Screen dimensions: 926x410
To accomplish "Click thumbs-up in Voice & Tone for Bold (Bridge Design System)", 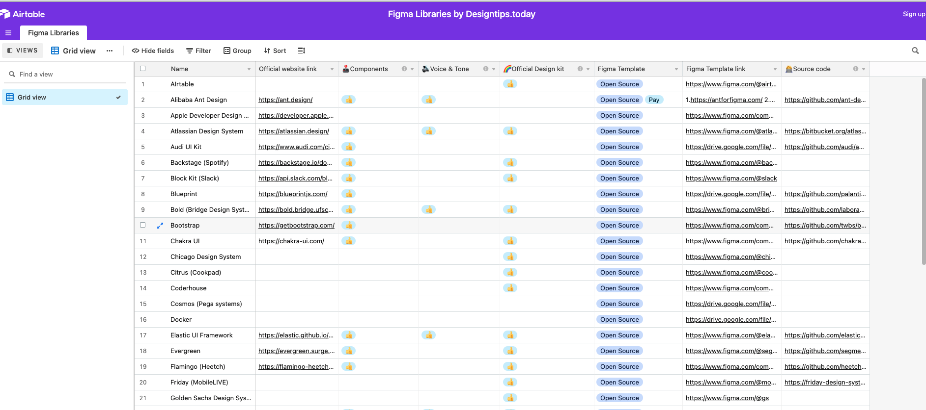I will pos(429,209).
